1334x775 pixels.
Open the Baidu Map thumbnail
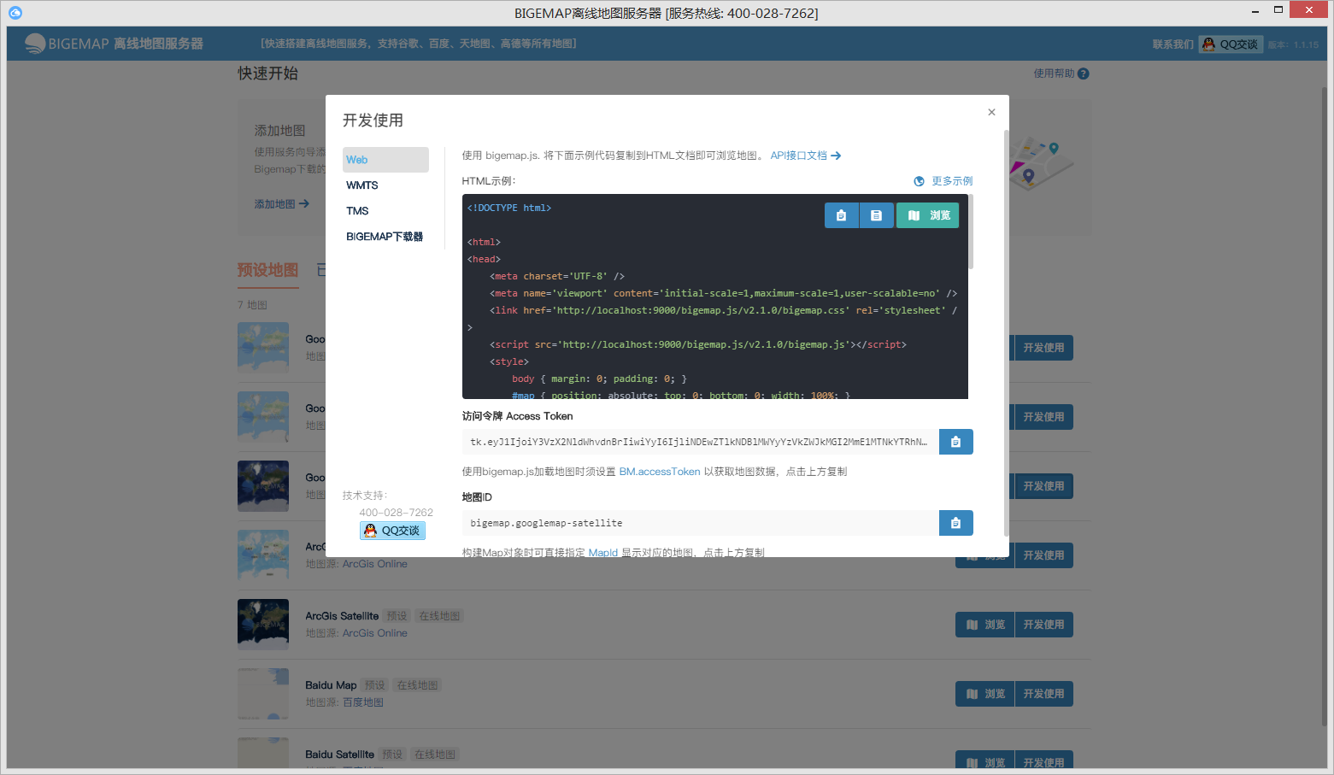click(263, 694)
